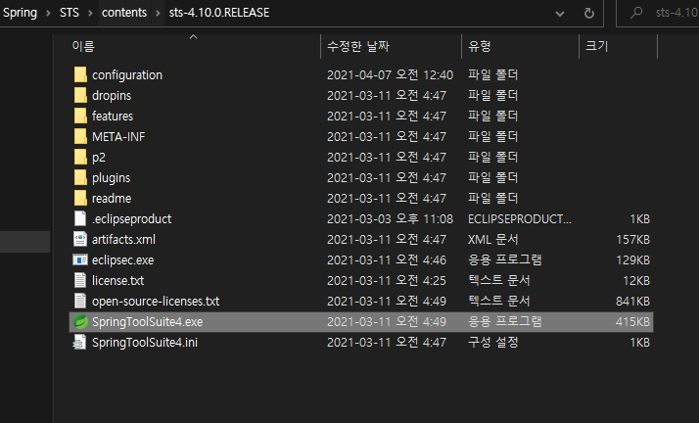Viewport: 699px width, 423px height.
Task: Select the eclipsec.exe file name
Action: pyautogui.click(x=123, y=259)
